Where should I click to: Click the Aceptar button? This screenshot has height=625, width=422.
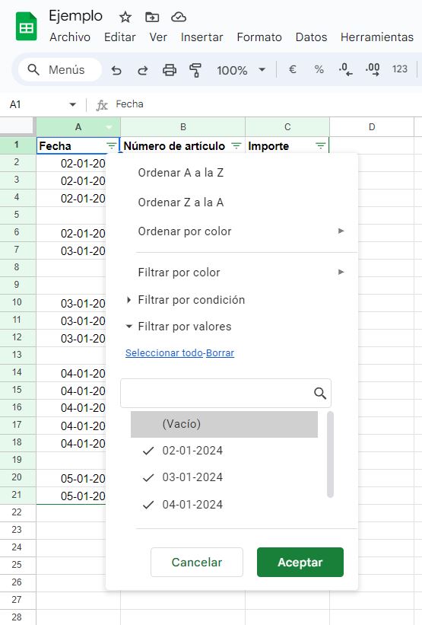tap(300, 562)
